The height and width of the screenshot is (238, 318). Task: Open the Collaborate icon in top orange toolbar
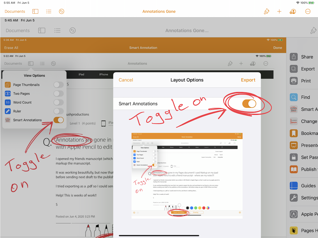pos(293,11)
